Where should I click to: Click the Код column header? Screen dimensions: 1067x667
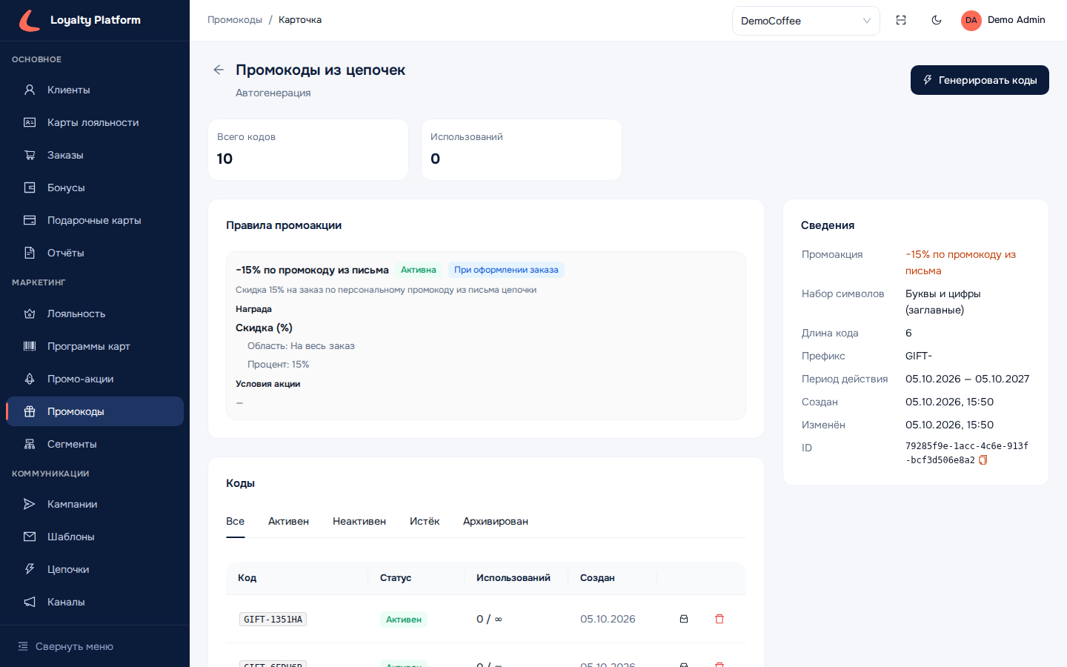tap(297, 578)
